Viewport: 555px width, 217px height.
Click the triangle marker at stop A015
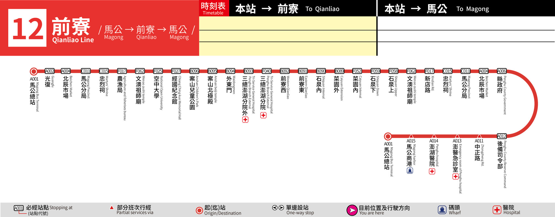[x=411, y=136]
